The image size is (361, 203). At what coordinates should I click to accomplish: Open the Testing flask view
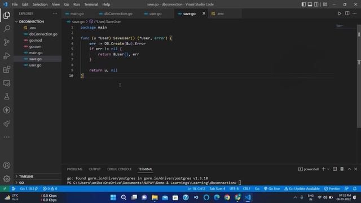click(7, 96)
